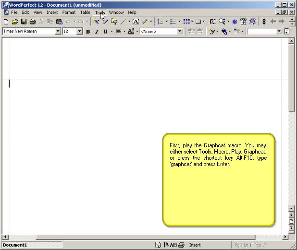Image resolution: width=297 pixels, height=250 pixels.
Task: Toggle the AB caps lock status indicator
Action: point(173,245)
